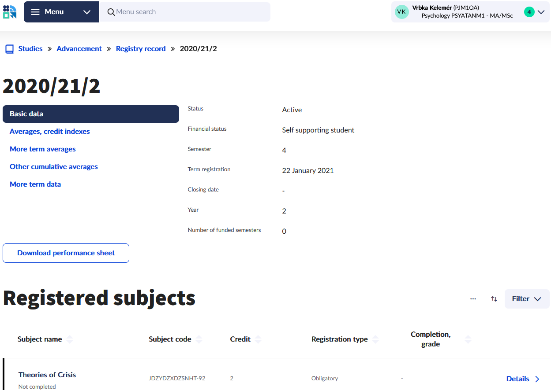This screenshot has height=390, width=551.
Task: Sort by Credit column arrows
Action: pyautogui.click(x=258, y=339)
